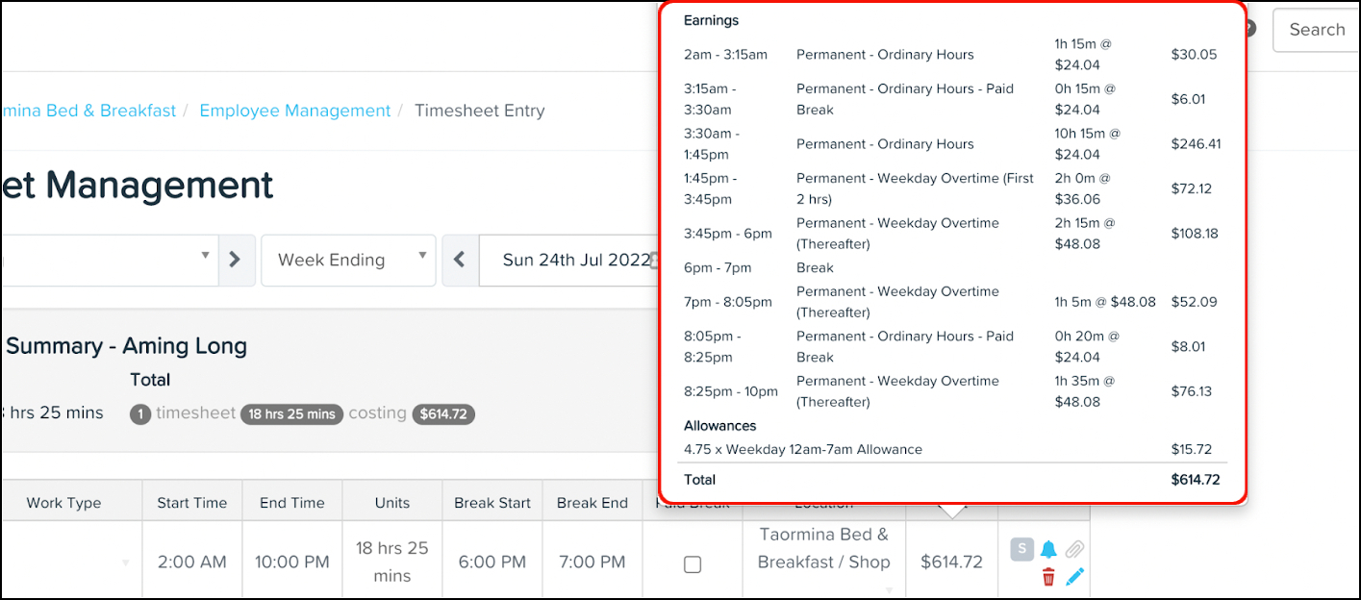Open the Location dropdown for Taormina Shop
The height and width of the screenshot is (600, 1361).
(x=889, y=589)
